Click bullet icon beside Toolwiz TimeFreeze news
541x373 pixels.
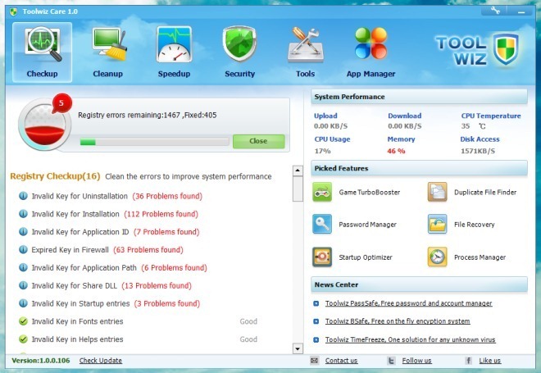(x=316, y=340)
